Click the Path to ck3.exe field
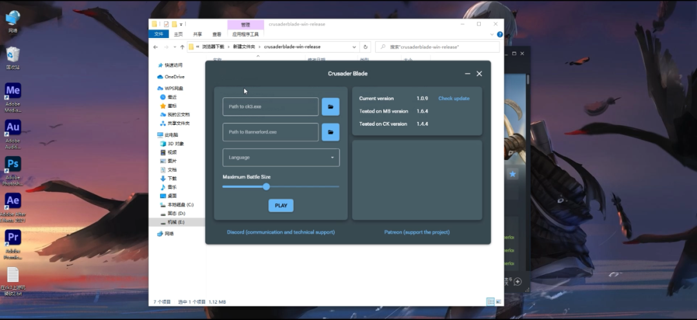This screenshot has width=697, height=320. [270, 106]
